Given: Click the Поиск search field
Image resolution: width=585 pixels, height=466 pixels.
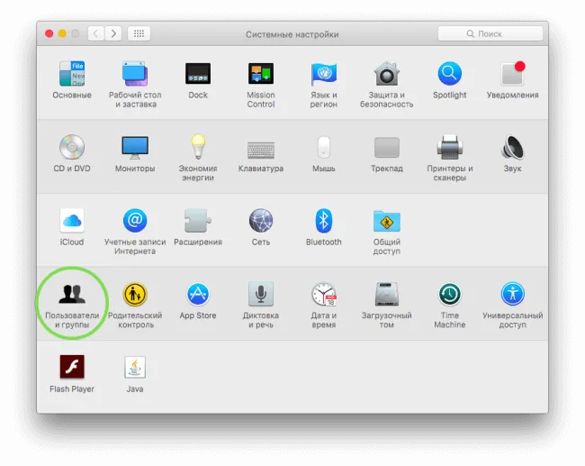Looking at the screenshot, I should pyautogui.click(x=490, y=33).
